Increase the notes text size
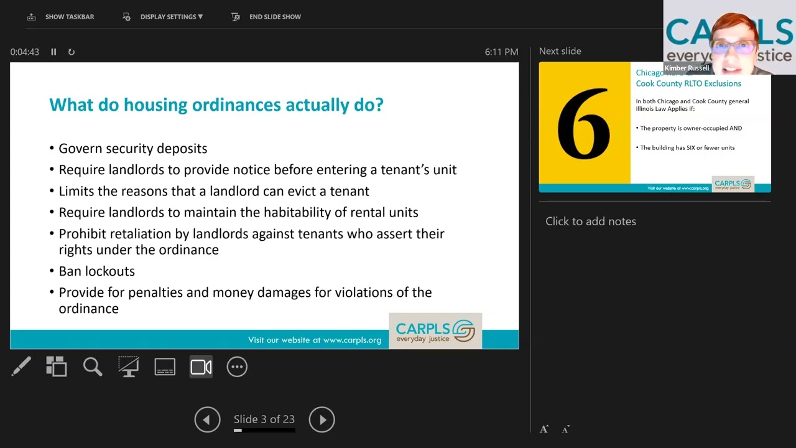 544,429
